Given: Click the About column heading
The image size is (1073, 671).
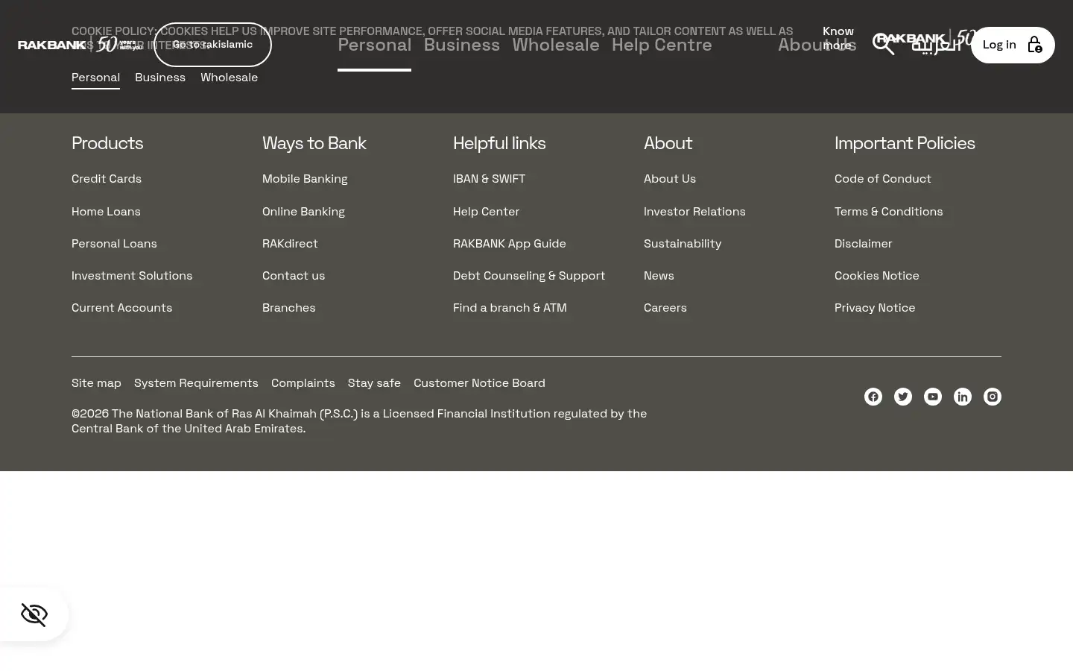Looking at the screenshot, I should coord(668,143).
